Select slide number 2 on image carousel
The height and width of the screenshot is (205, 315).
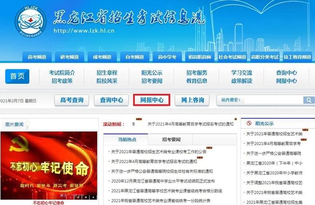[x=78, y=197]
